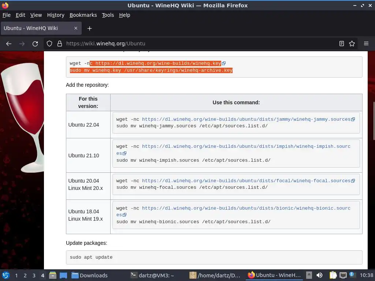Open the Help menu
Viewport: 375px width, 281px height.
tap(125, 15)
